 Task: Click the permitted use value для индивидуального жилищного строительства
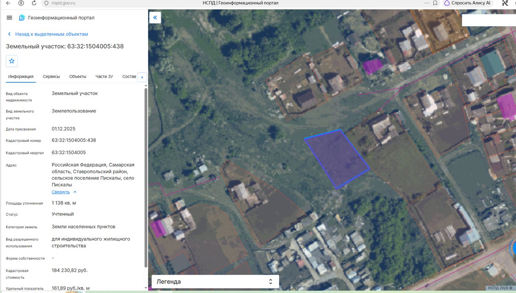point(91,242)
